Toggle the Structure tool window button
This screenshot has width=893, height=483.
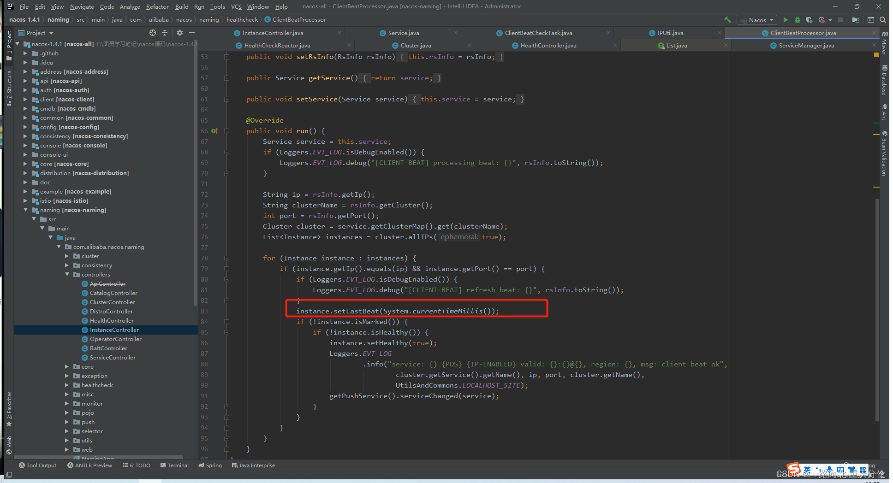click(x=9, y=88)
